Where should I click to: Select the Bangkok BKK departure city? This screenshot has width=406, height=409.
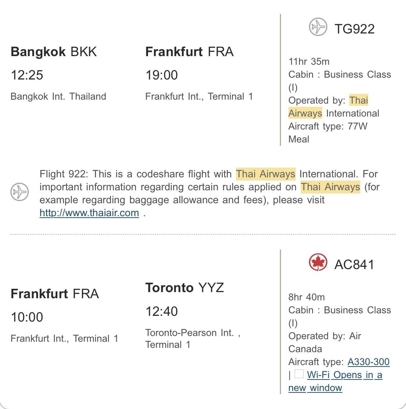click(53, 51)
